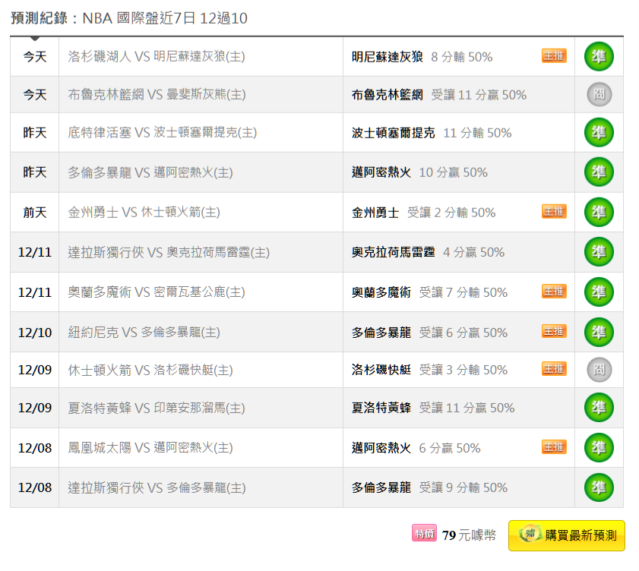
Task: Click prediction 邁阿密熱火 6 分贏 50%
Action: coord(416,448)
